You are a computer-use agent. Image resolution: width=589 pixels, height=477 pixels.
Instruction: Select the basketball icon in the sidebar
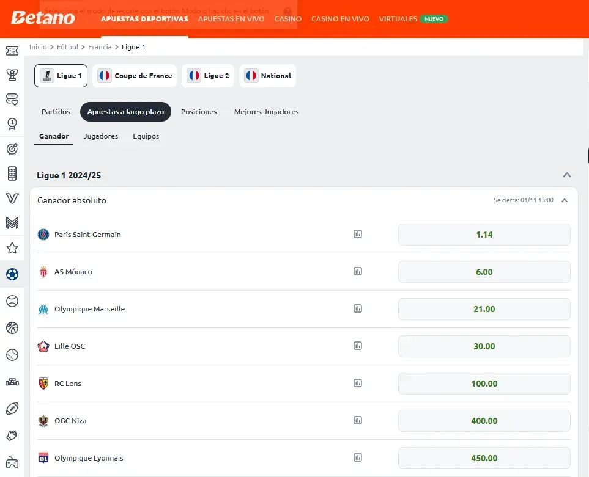pos(12,328)
